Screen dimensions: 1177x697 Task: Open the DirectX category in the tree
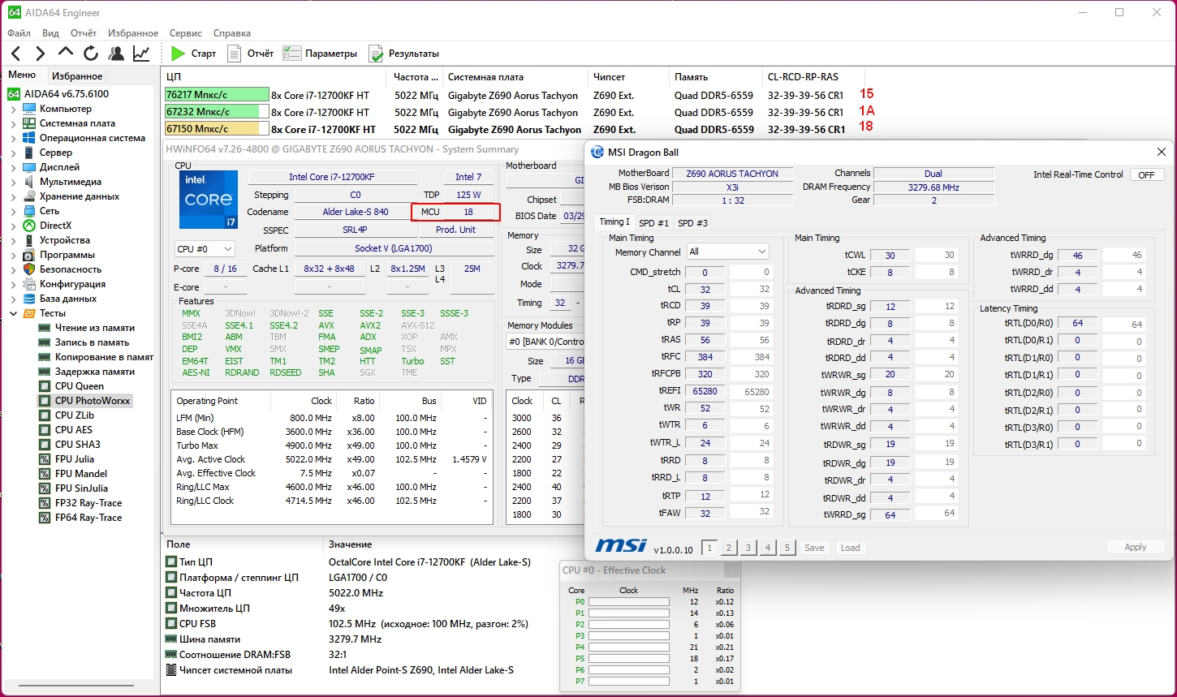point(55,226)
